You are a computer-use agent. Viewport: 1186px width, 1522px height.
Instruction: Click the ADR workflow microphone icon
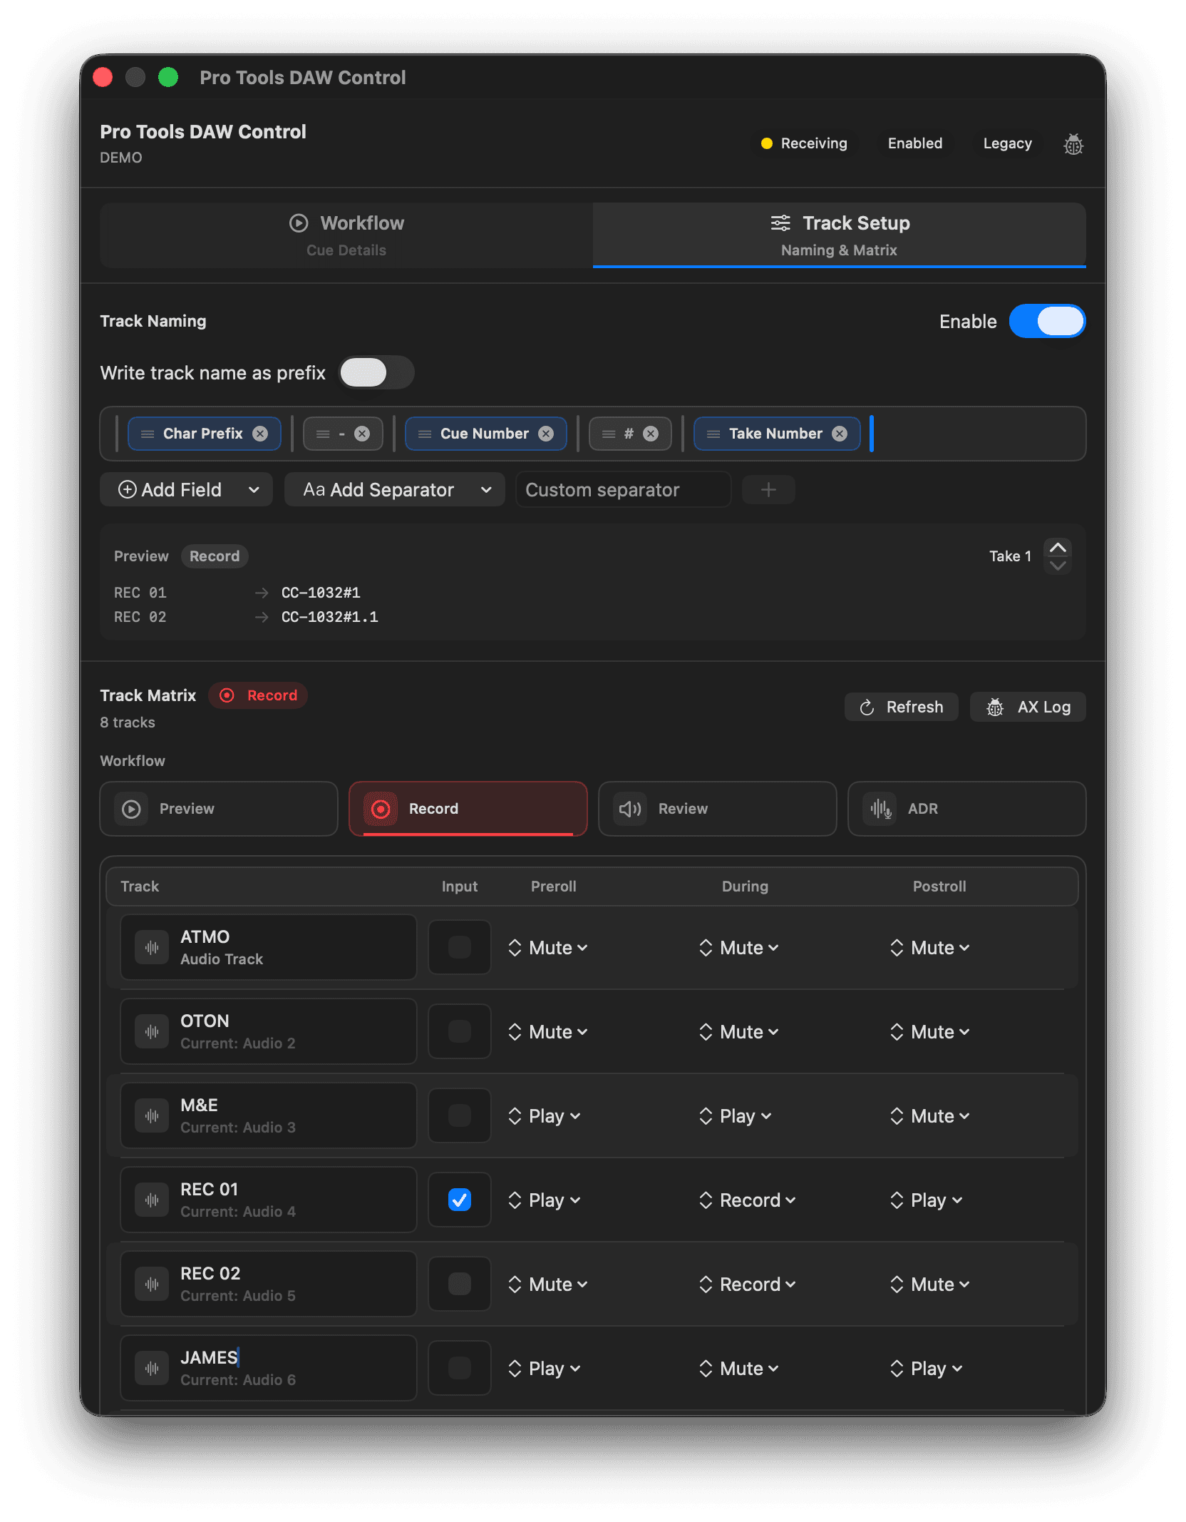880,809
